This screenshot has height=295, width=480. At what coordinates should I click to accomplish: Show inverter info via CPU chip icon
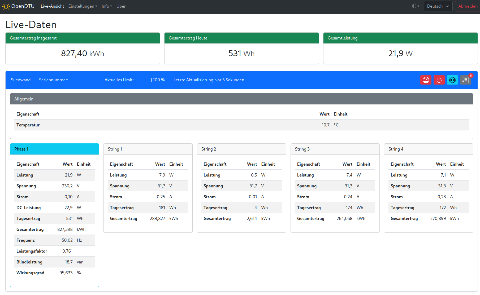point(452,80)
